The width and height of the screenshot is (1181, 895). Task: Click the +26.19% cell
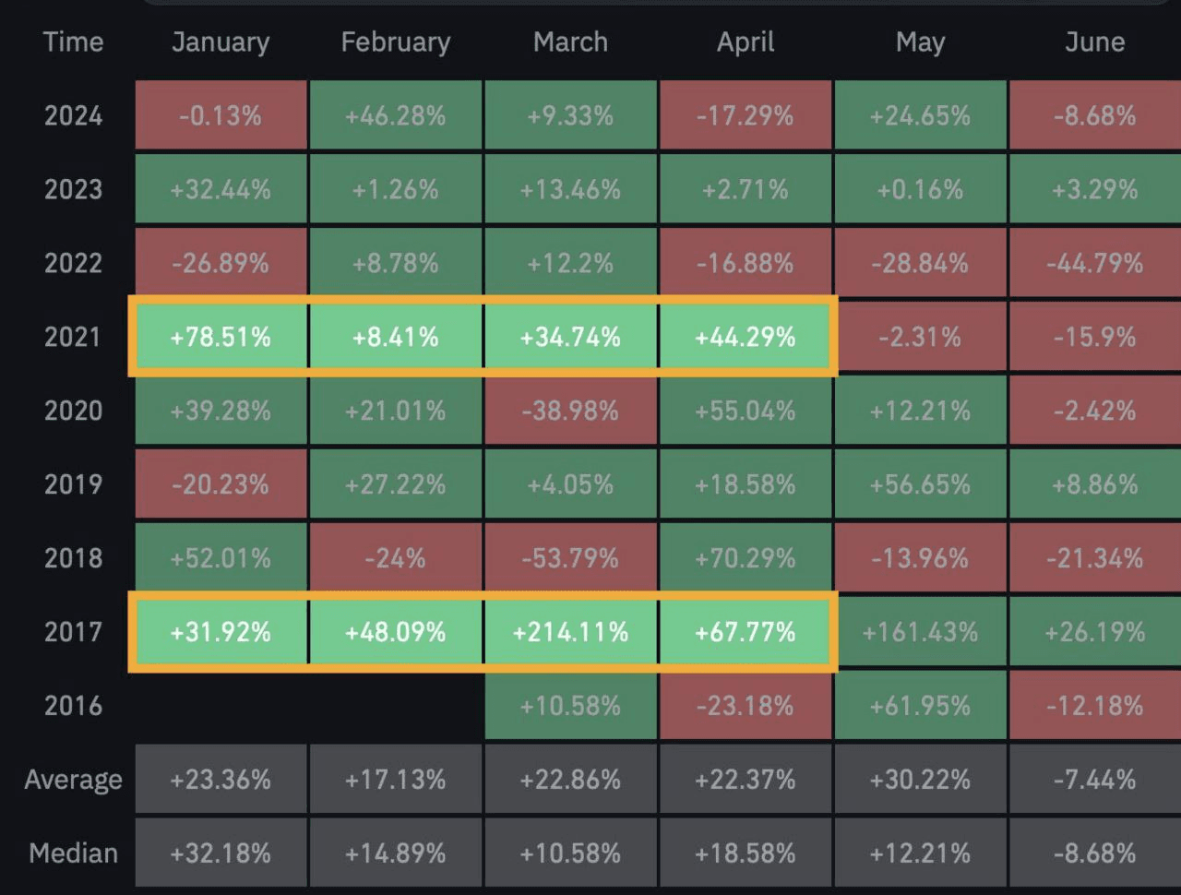(x=1095, y=632)
